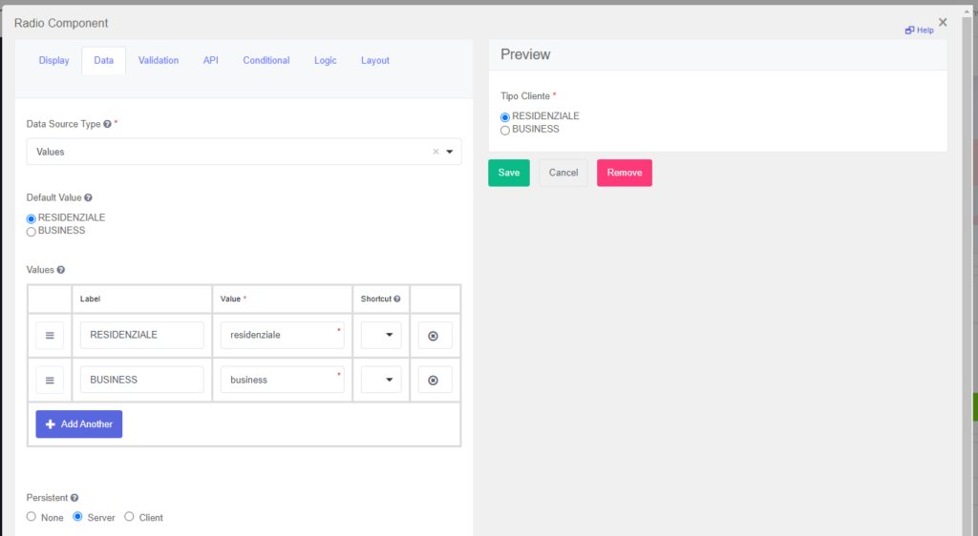The image size is (978, 536).
Task: Set Persistent to None
Action: pyautogui.click(x=32, y=517)
